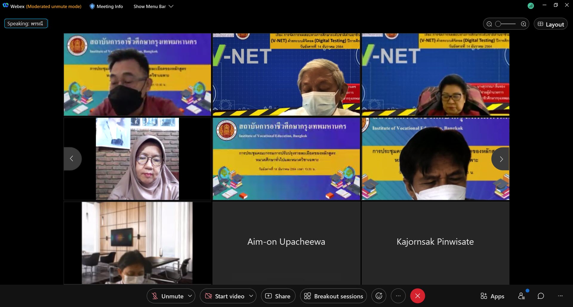Screen dimensions: 573x307
Task: Click red leave meeting button
Action: 418,296
